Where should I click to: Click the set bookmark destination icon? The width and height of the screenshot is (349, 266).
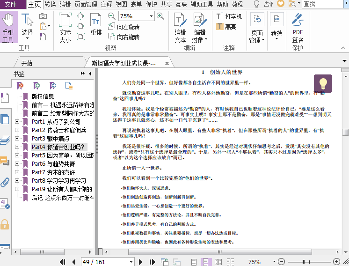[53, 86]
